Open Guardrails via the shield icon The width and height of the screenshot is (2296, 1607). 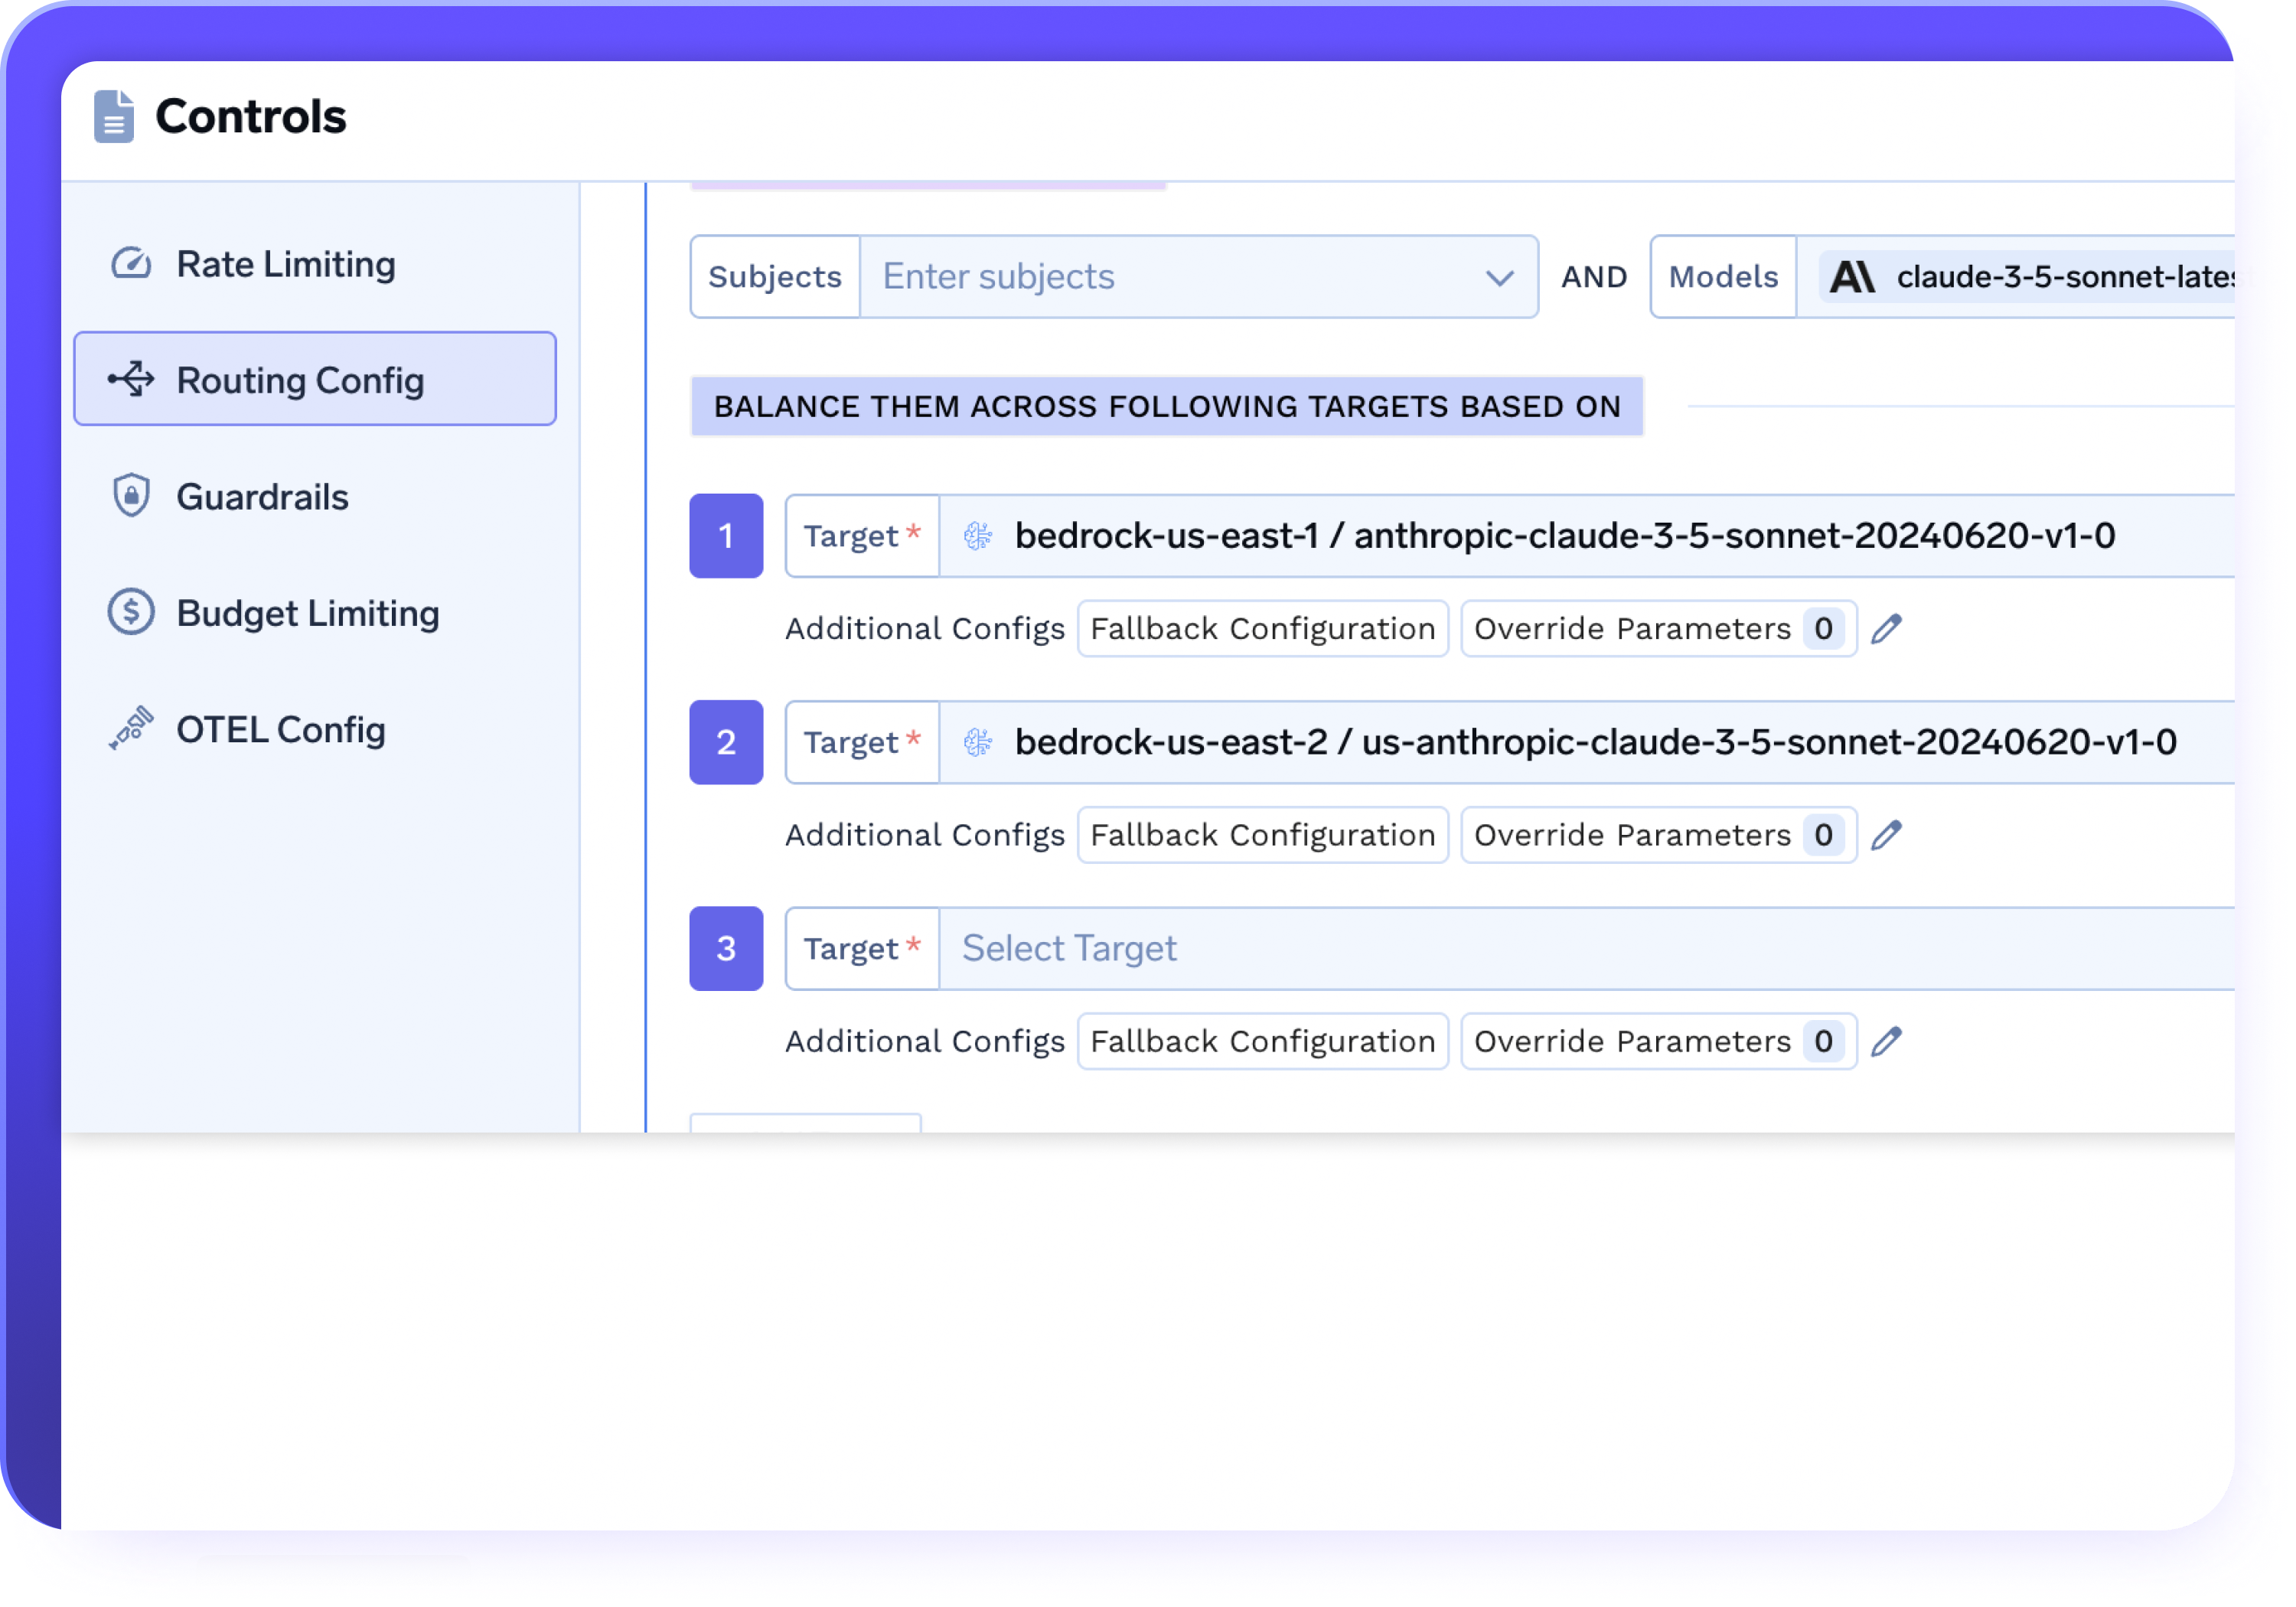click(131, 495)
